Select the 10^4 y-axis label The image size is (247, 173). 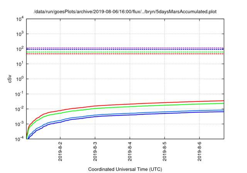tap(20, 19)
